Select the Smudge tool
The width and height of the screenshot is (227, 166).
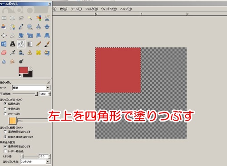click(12, 61)
